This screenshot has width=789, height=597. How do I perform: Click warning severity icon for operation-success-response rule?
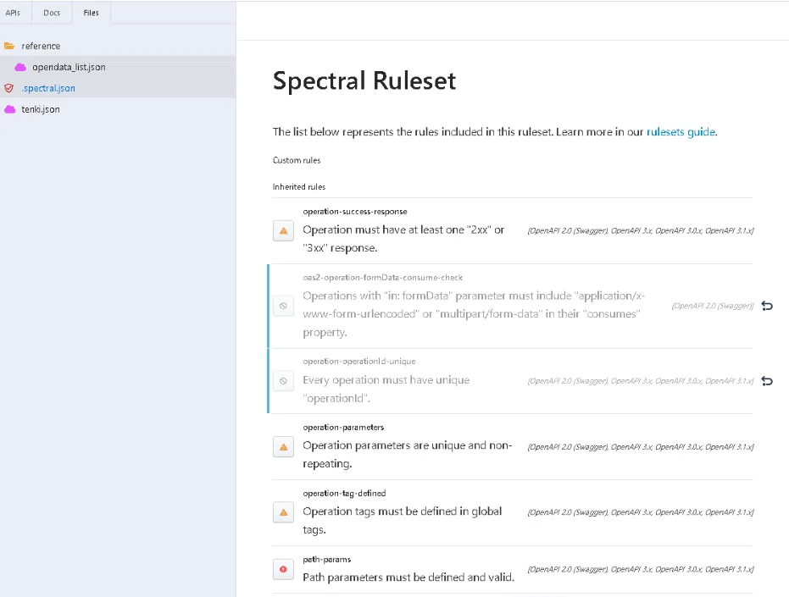(283, 231)
